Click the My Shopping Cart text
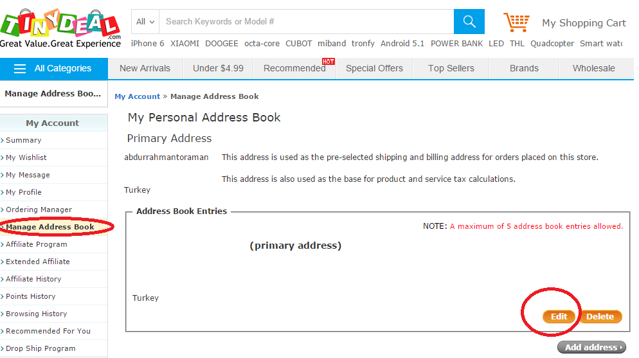 click(584, 23)
